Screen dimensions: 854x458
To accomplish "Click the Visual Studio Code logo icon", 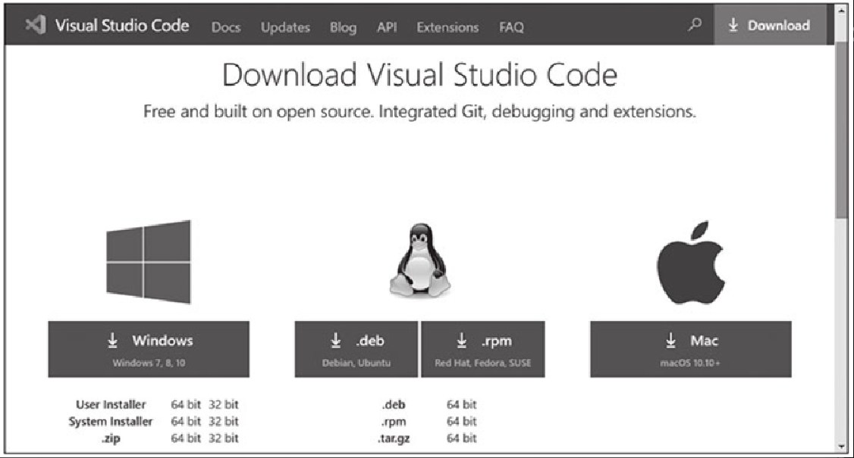I will 36,25.
